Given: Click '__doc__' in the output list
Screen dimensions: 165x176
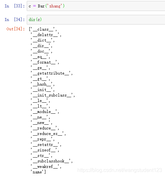Looking at the screenshot, I should [40, 51].
